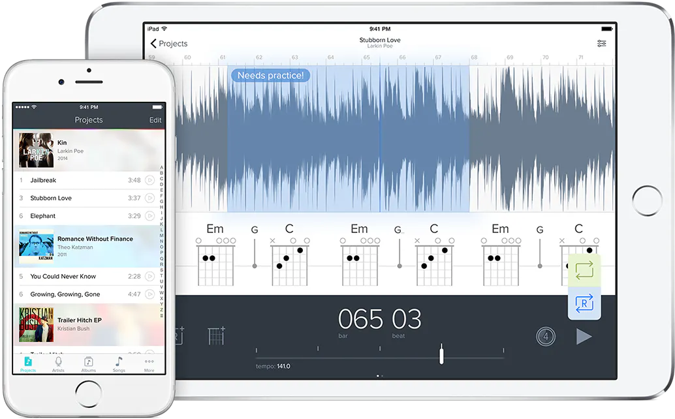Click the tempo slider handle

[x=441, y=354]
